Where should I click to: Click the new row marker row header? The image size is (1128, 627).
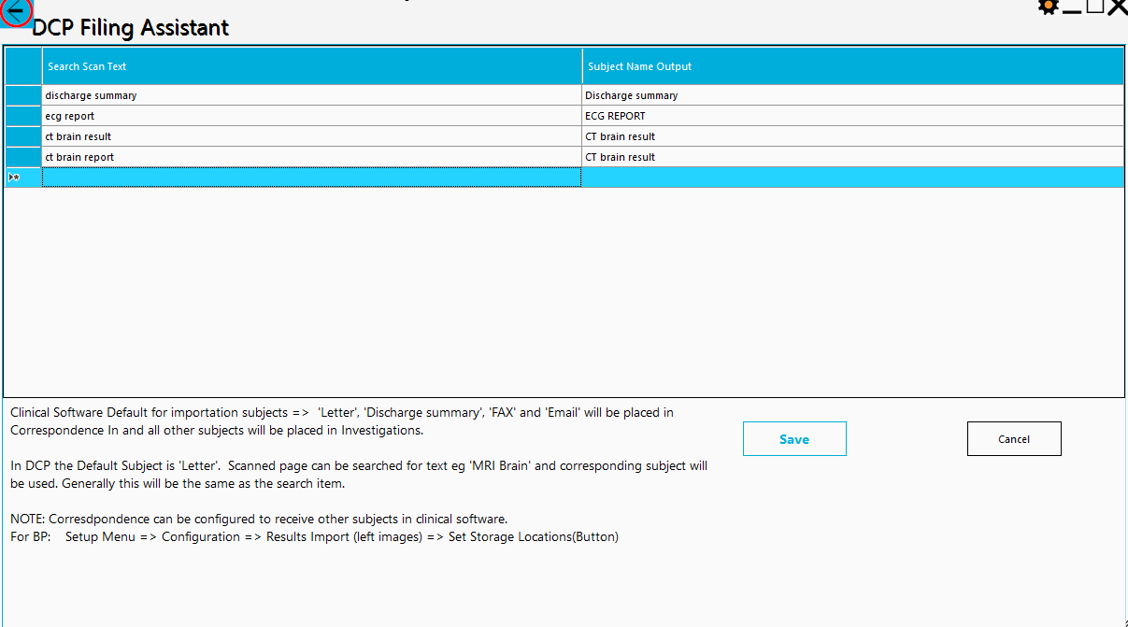point(23,178)
